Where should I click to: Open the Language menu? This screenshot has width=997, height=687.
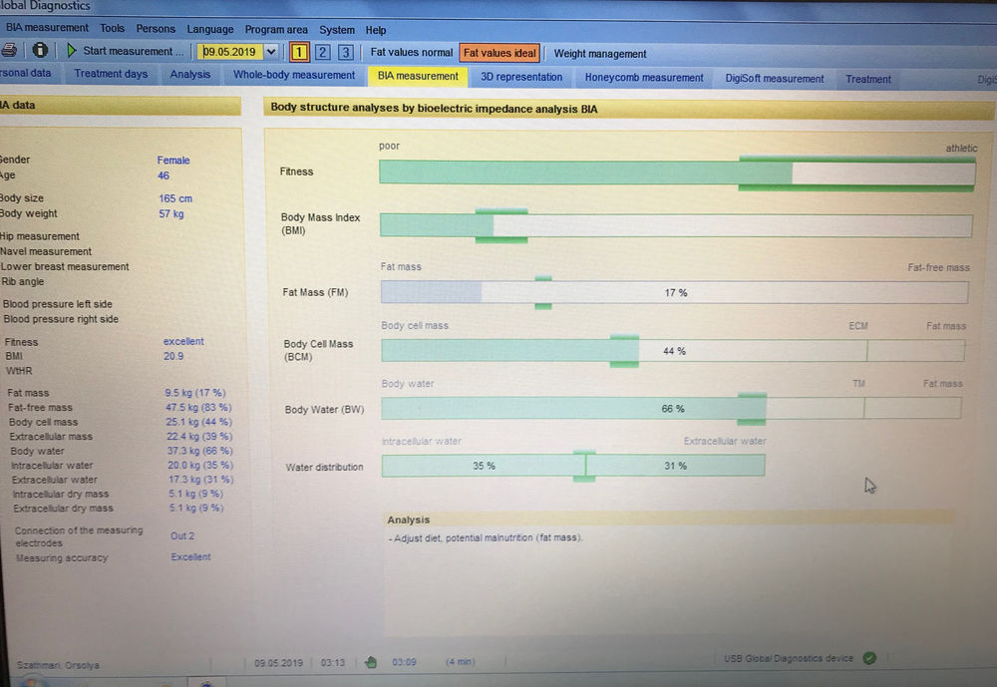pyautogui.click(x=209, y=29)
